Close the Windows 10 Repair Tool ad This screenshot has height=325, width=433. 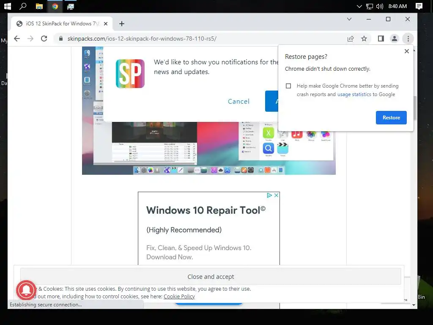[x=276, y=195]
